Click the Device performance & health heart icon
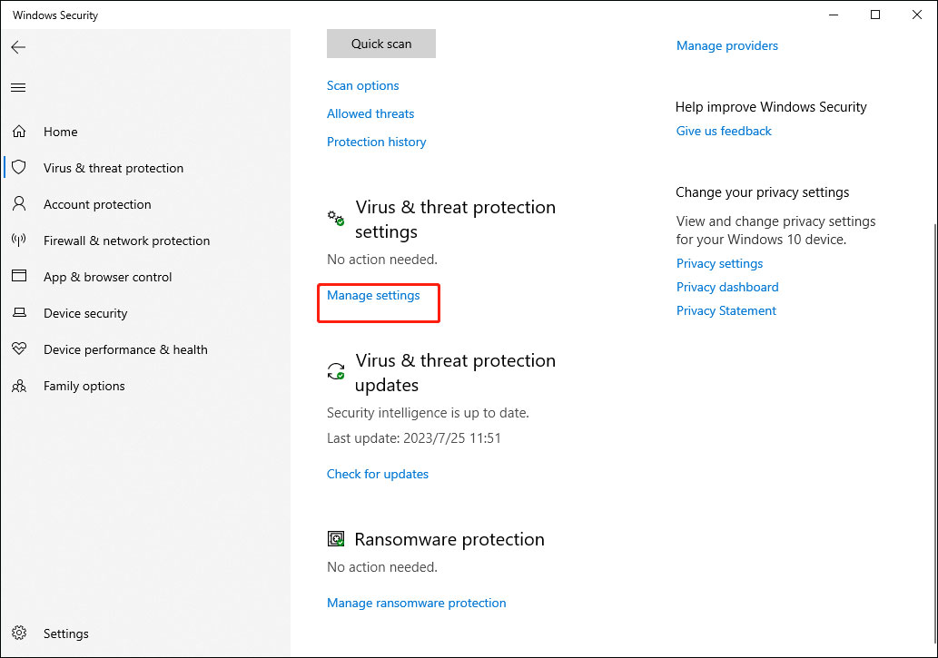The height and width of the screenshot is (658, 938). coord(19,349)
